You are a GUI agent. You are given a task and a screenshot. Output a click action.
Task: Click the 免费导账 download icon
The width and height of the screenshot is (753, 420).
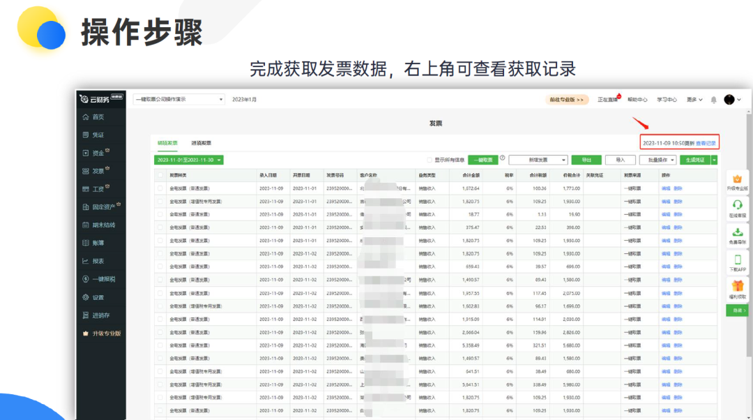(x=737, y=232)
